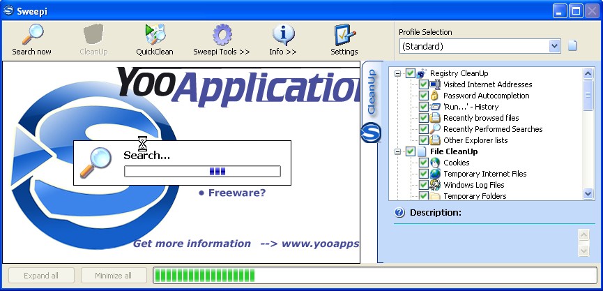Click the Expand all button
Viewport: 603px width, 291px height.
41,276
